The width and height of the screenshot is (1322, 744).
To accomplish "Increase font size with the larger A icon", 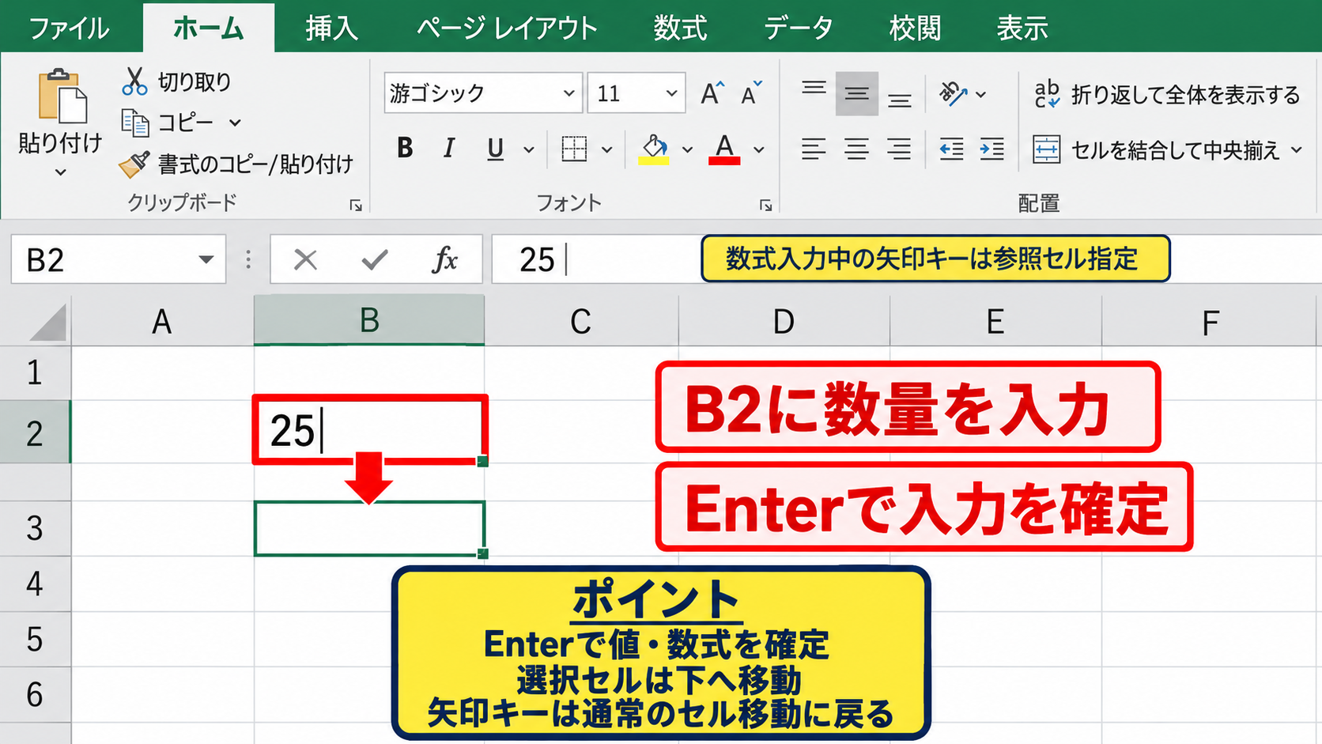I will pos(712,93).
